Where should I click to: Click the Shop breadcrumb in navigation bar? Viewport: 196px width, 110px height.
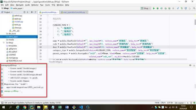click(5, 8)
